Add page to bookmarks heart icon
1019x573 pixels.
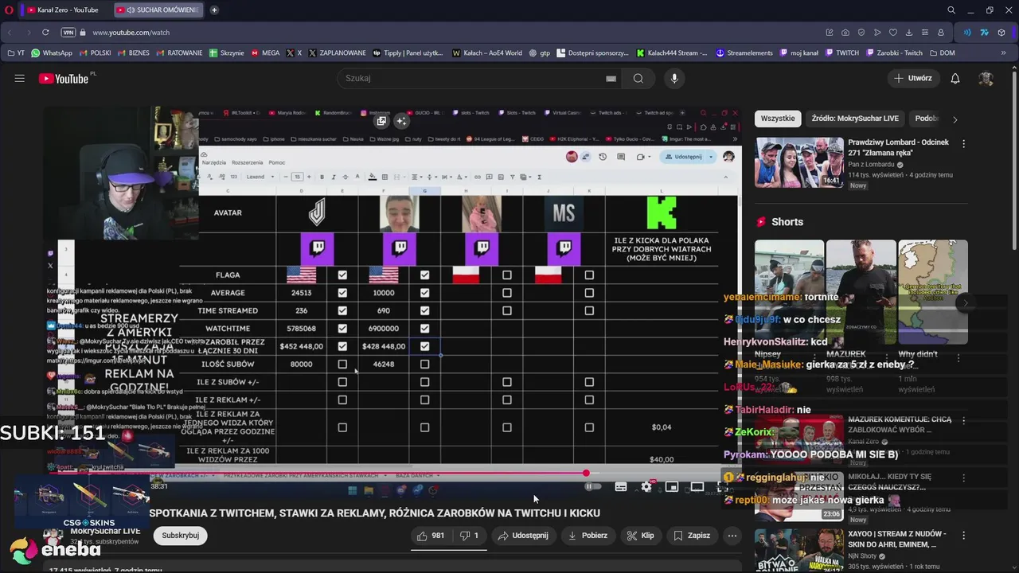(893, 33)
